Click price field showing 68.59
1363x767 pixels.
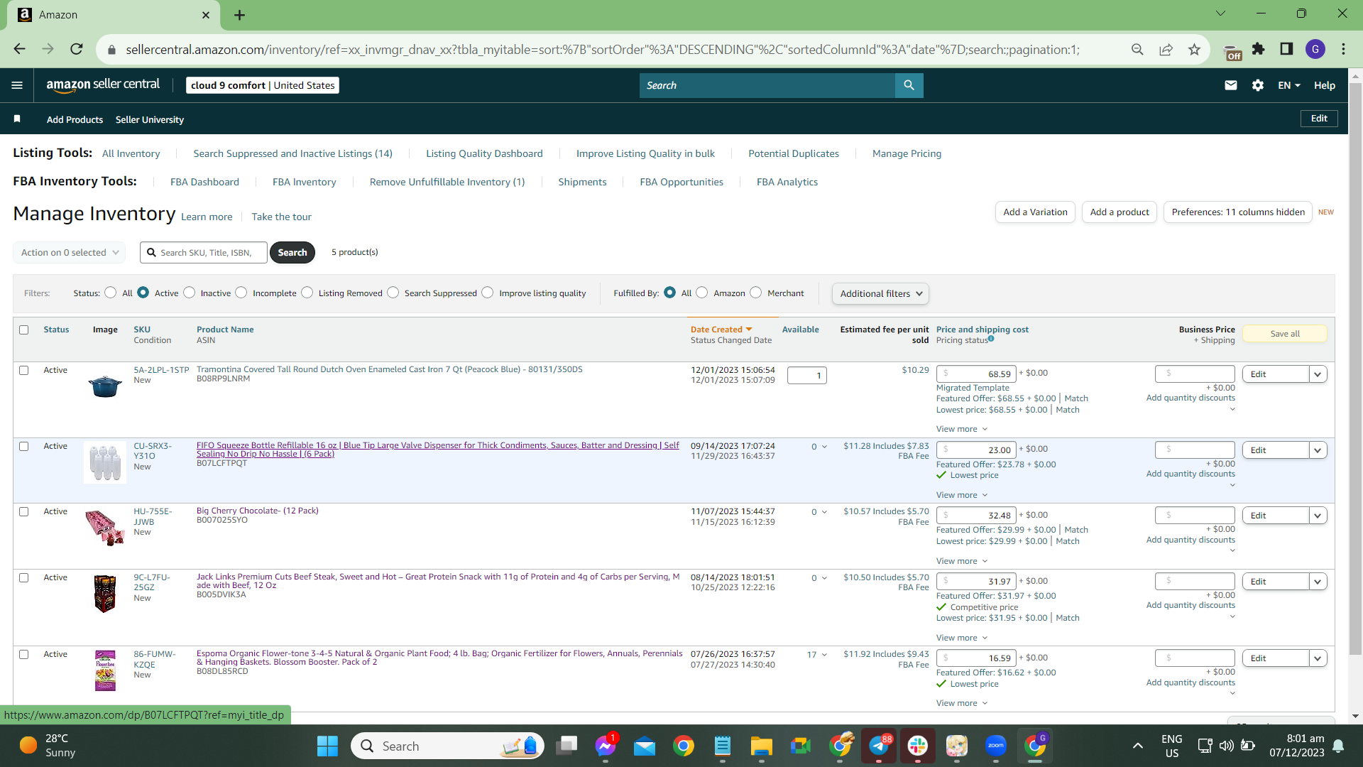976,374
